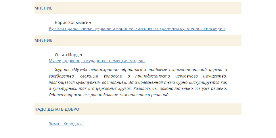The width and height of the screenshot is (276, 138).
Task: Open the Зима… Холодно… article link
Action: pyautogui.click(x=66, y=124)
